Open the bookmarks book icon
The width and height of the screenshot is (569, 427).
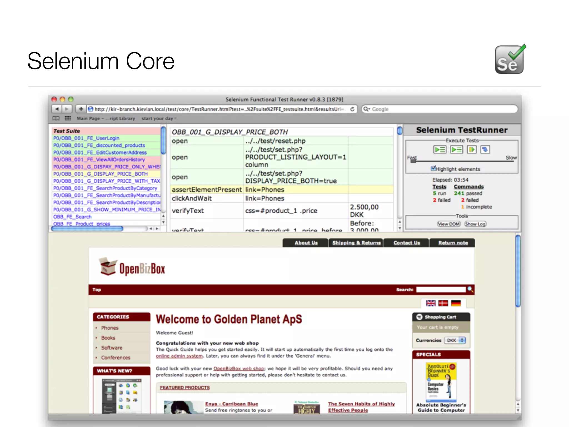tap(56, 118)
